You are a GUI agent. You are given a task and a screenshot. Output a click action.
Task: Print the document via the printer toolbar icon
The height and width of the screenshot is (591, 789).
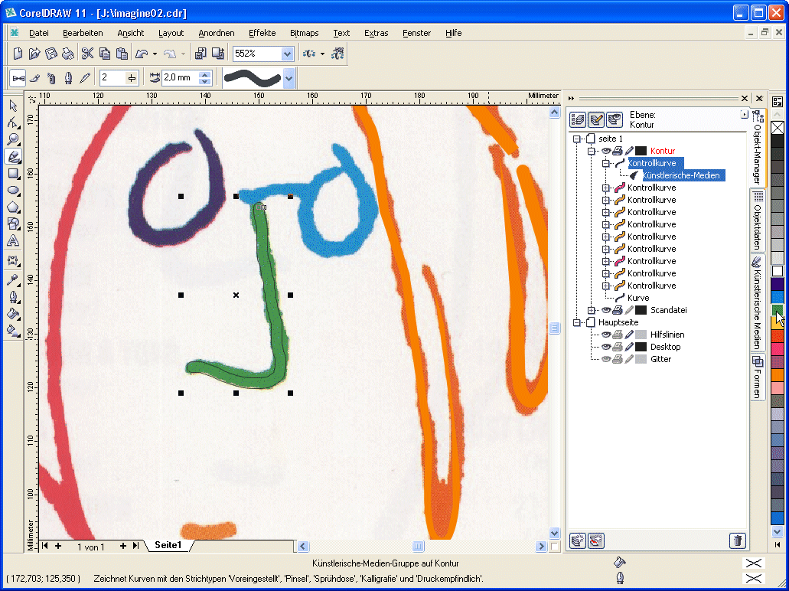[68, 54]
